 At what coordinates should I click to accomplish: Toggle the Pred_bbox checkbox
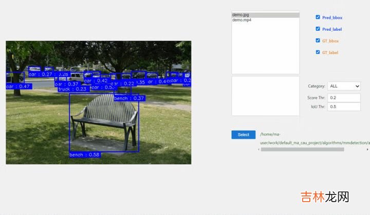coord(318,17)
